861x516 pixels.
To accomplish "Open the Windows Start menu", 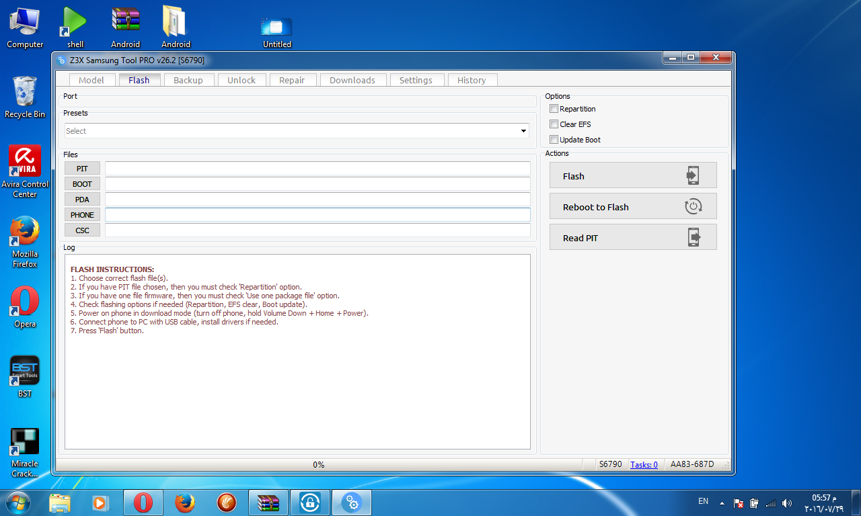I will (x=17, y=503).
